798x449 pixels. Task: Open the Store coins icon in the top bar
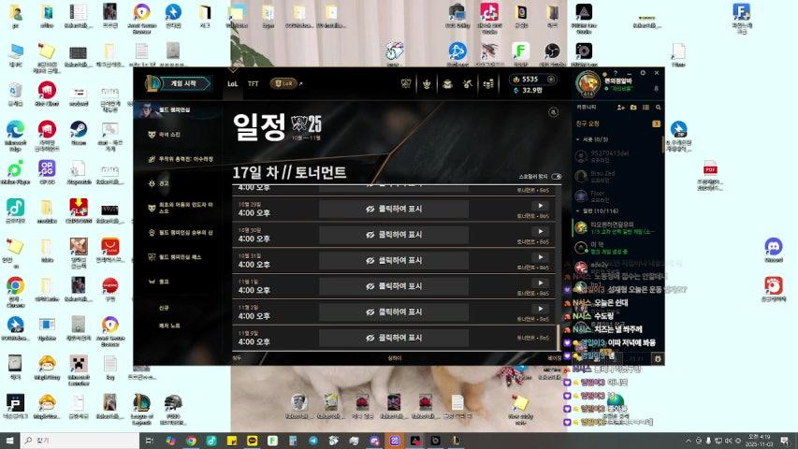point(488,83)
